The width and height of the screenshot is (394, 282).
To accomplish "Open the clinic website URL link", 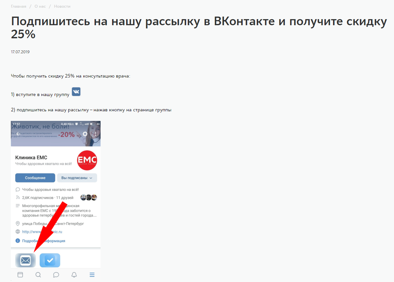I will click(42, 232).
